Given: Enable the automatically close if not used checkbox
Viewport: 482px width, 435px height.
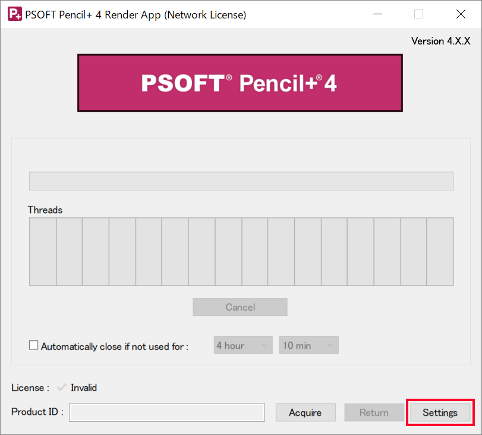Looking at the screenshot, I should [x=34, y=346].
